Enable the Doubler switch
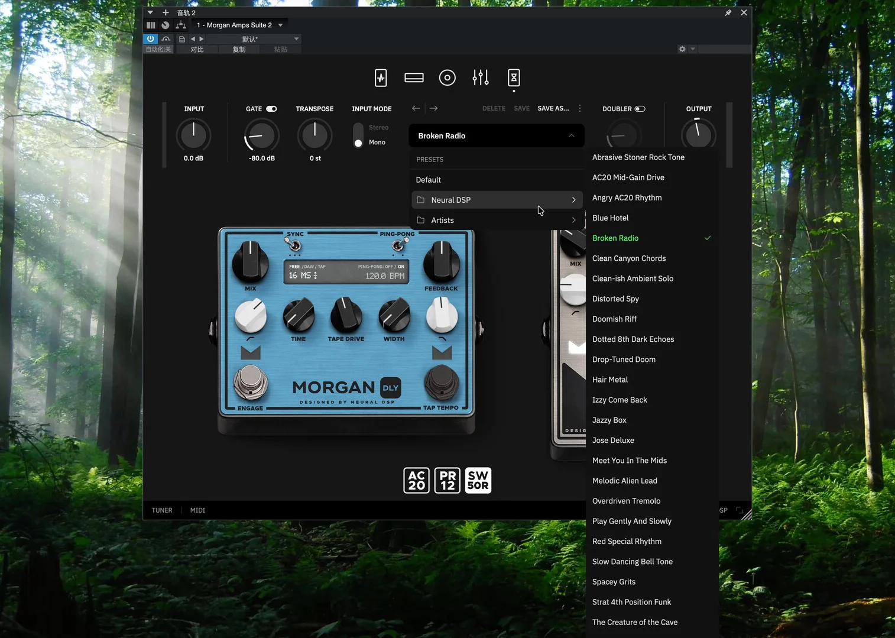This screenshot has height=638, width=895. tap(640, 109)
